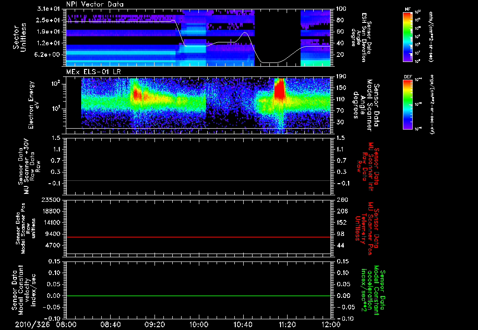Click the '10:00' time tick label
Image resolution: width=478 pixels, height=330 pixels.
point(199,325)
